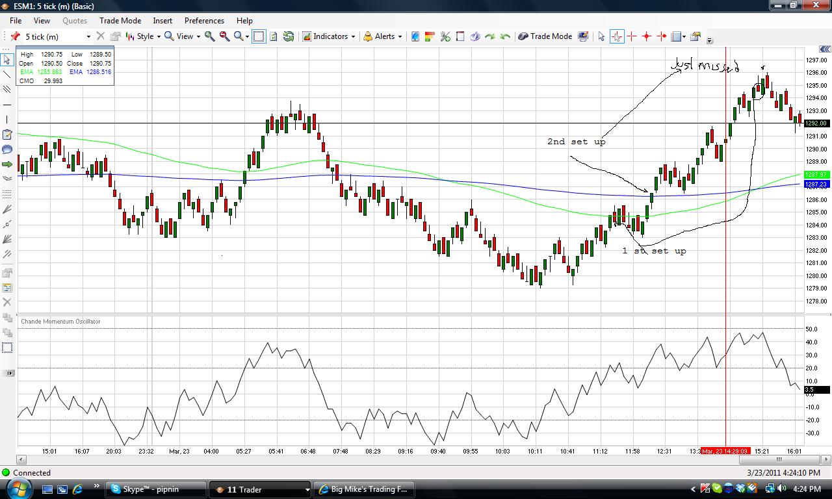Click the zoom out magnifier icon
The height and width of the screenshot is (499, 832).
(224, 36)
